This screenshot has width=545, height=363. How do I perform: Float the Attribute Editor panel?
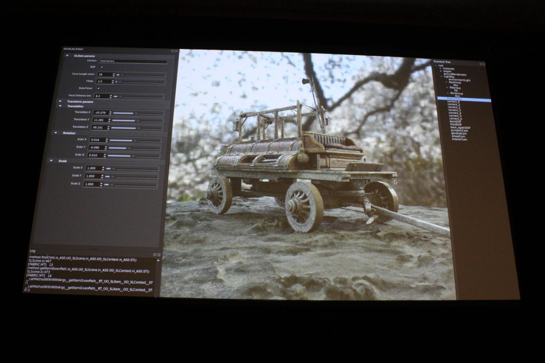(x=172, y=51)
